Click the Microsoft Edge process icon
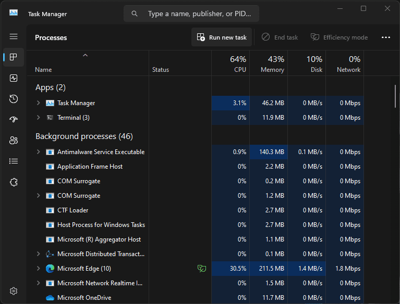 (x=50, y=269)
